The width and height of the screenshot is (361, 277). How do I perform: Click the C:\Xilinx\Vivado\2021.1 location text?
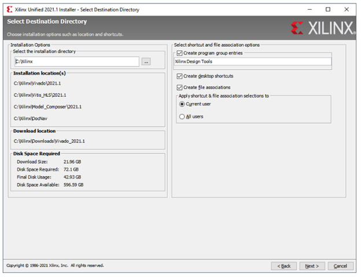[37, 83]
